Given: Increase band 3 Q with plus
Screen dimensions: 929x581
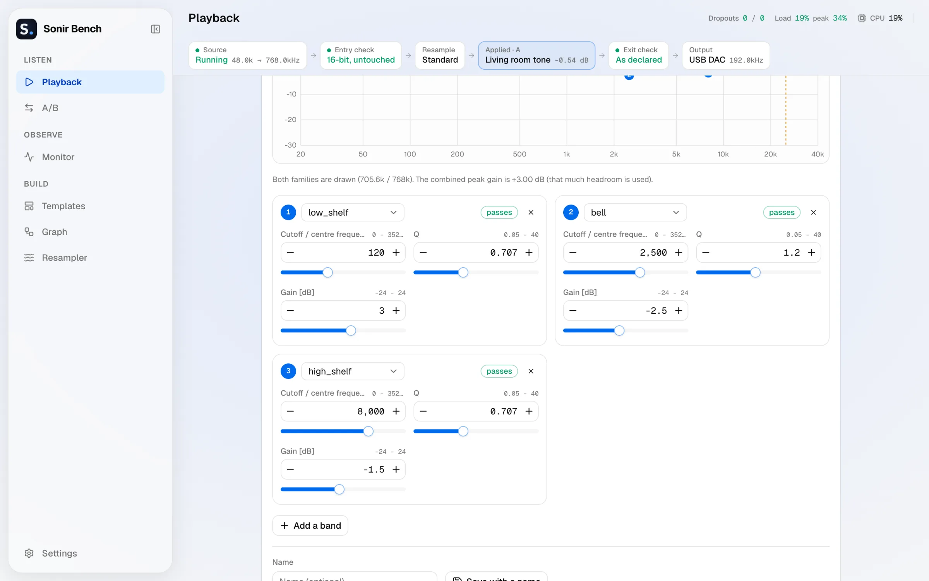Looking at the screenshot, I should [529, 411].
